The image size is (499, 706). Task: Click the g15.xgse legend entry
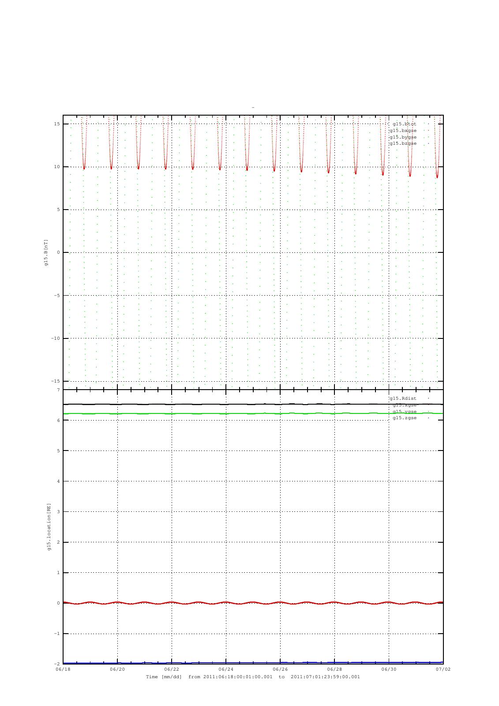click(x=404, y=405)
